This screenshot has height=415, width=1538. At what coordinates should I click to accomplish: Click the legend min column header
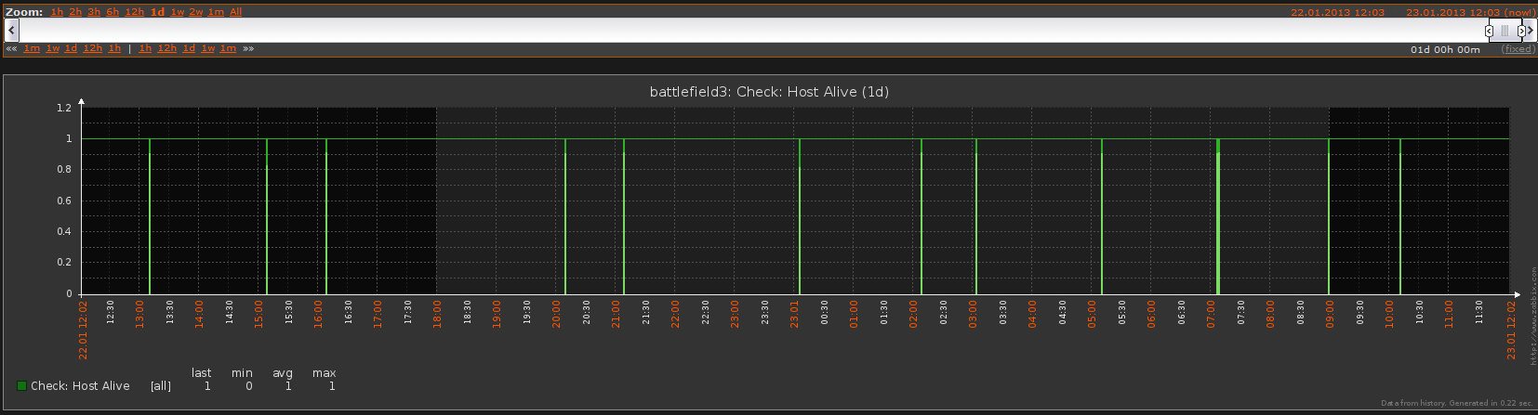242,373
